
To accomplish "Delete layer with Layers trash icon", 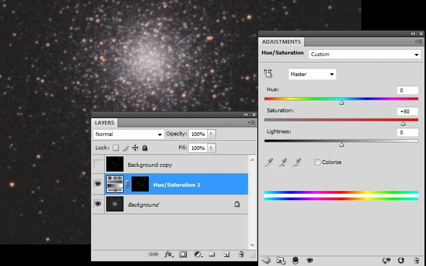I will coord(241,254).
